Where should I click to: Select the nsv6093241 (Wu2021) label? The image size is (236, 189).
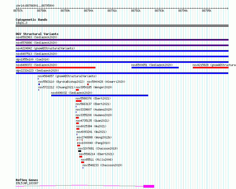(91, 132)
